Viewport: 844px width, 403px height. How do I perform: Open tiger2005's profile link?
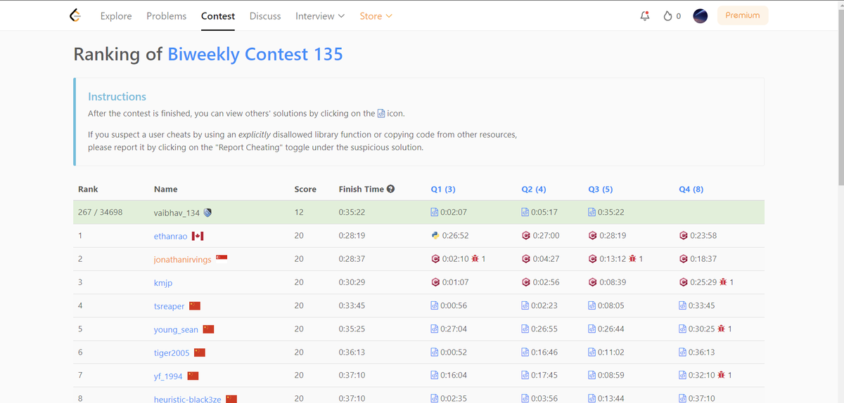point(172,352)
